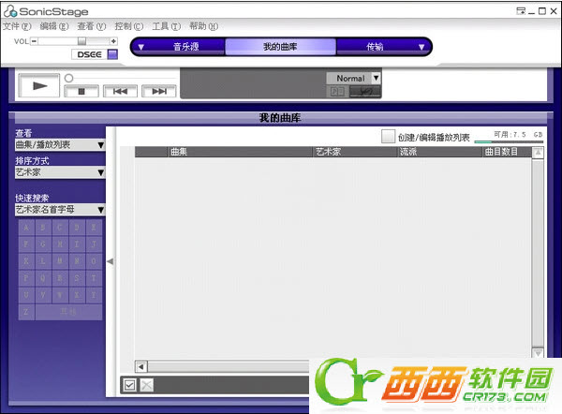This screenshot has width=562, height=414.
Task: Open the 控制(C) menu
Action: click(128, 26)
